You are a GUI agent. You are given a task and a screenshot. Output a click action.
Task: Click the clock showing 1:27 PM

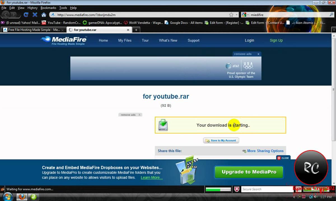(x=326, y=197)
